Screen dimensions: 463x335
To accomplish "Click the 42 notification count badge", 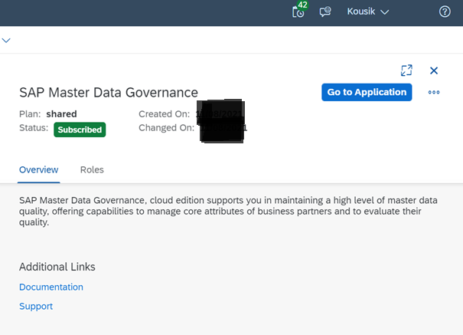I will click(x=302, y=5).
